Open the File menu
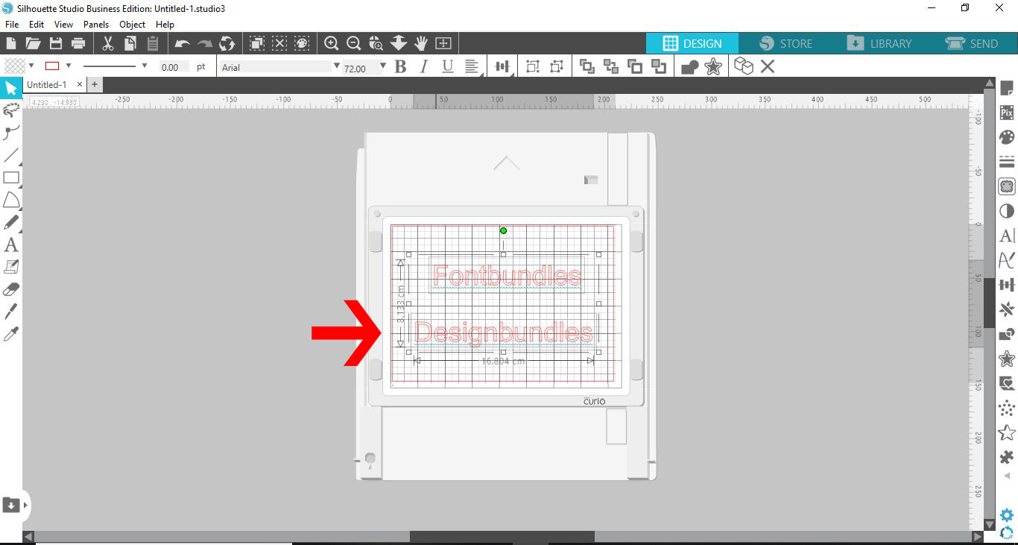1018x545 pixels. [x=11, y=24]
